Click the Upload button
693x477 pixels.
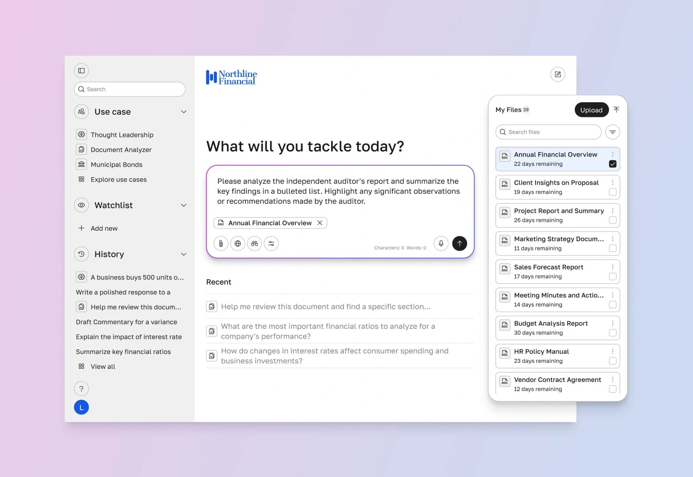tap(591, 110)
